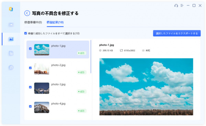Screen dimensions: 206x126
Task: Open the audio repair music icon
Action: point(11,67)
